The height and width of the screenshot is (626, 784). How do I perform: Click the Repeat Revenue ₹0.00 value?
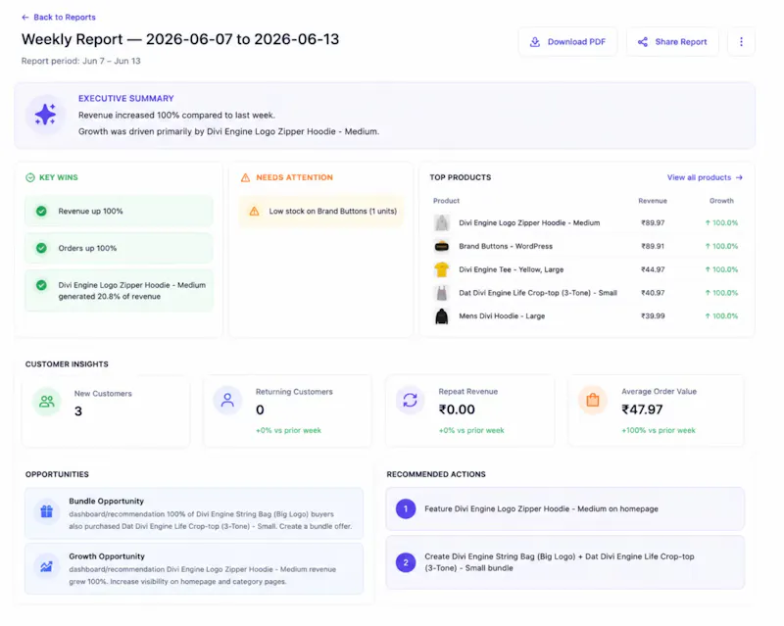[x=457, y=409]
